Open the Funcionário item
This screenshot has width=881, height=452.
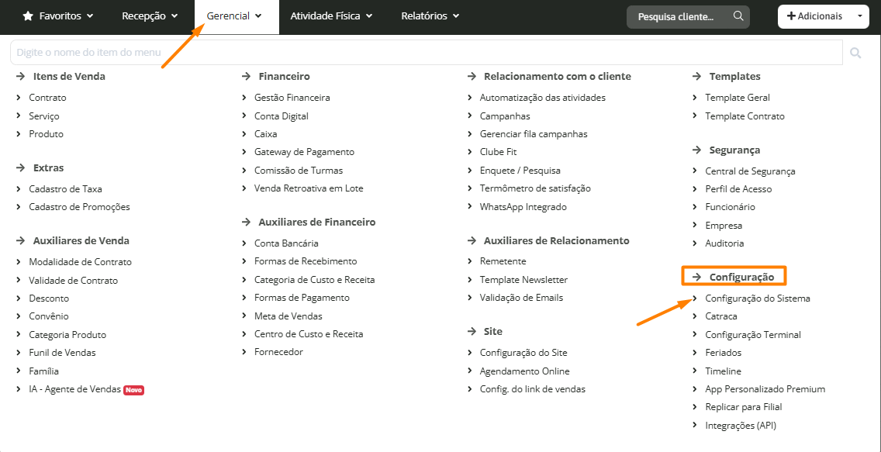(730, 207)
